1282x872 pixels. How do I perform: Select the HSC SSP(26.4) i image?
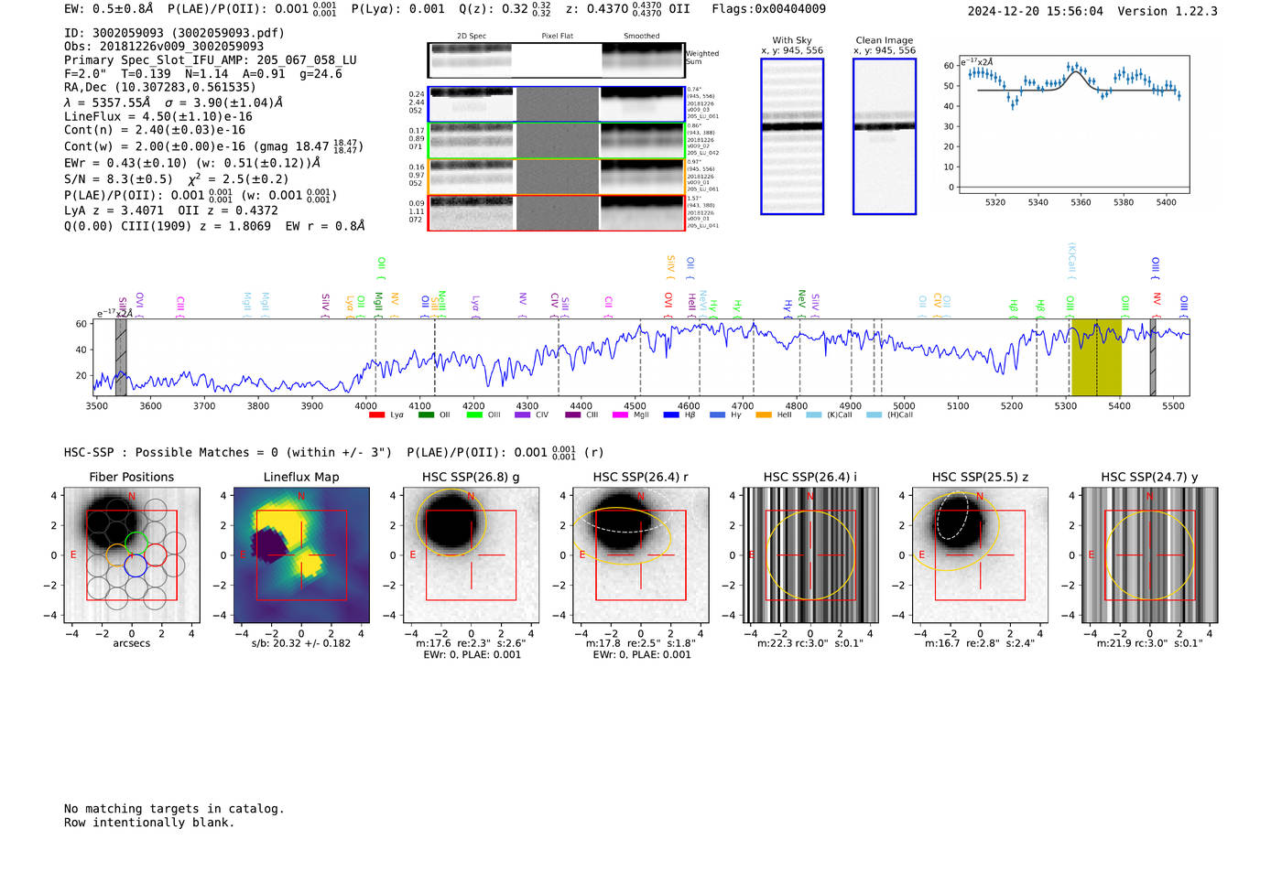[810, 554]
